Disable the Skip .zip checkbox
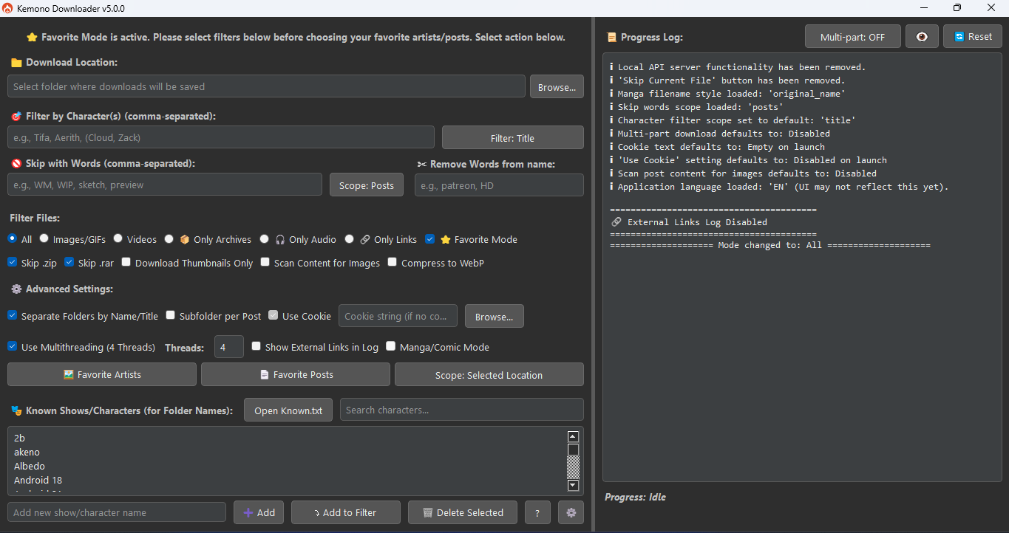Screen dimensions: 1009x533 coord(12,262)
